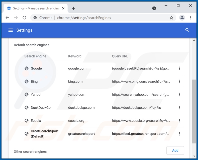Bookmark this page with star icon
This screenshot has height=160, width=198.
[x=171, y=18]
